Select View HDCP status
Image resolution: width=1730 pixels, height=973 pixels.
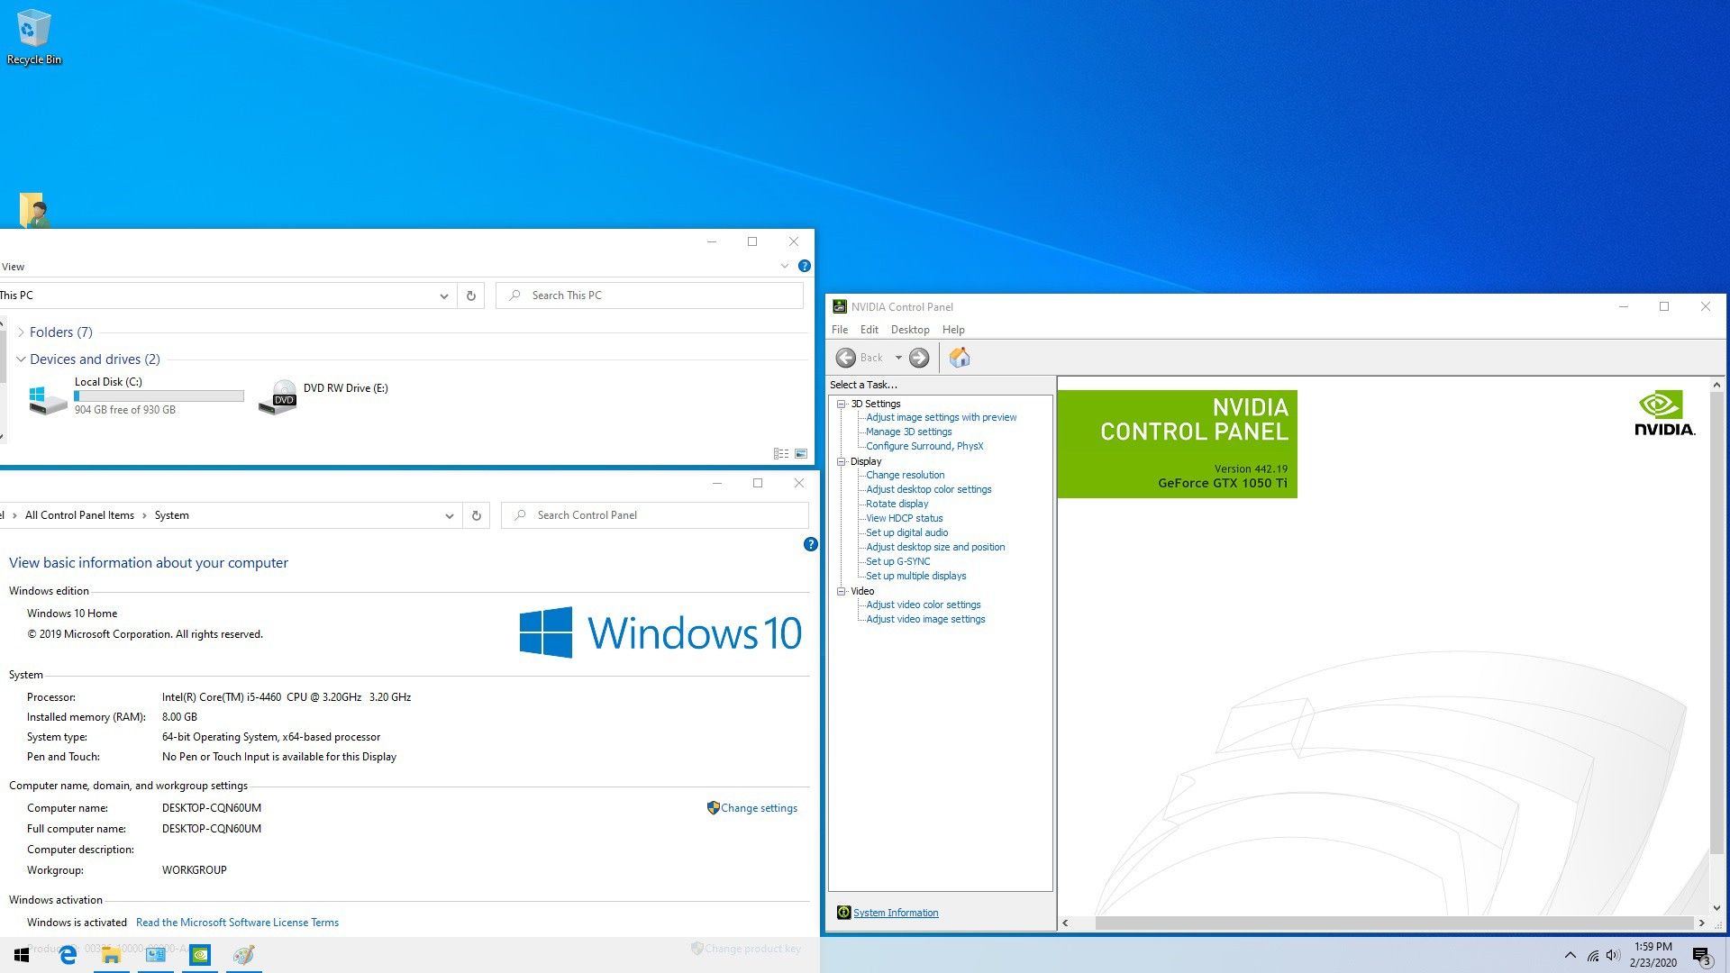coord(904,518)
